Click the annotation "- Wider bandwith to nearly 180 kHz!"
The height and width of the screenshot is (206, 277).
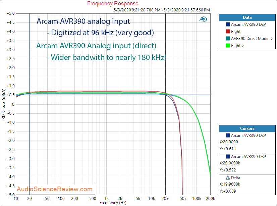click(106, 57)
